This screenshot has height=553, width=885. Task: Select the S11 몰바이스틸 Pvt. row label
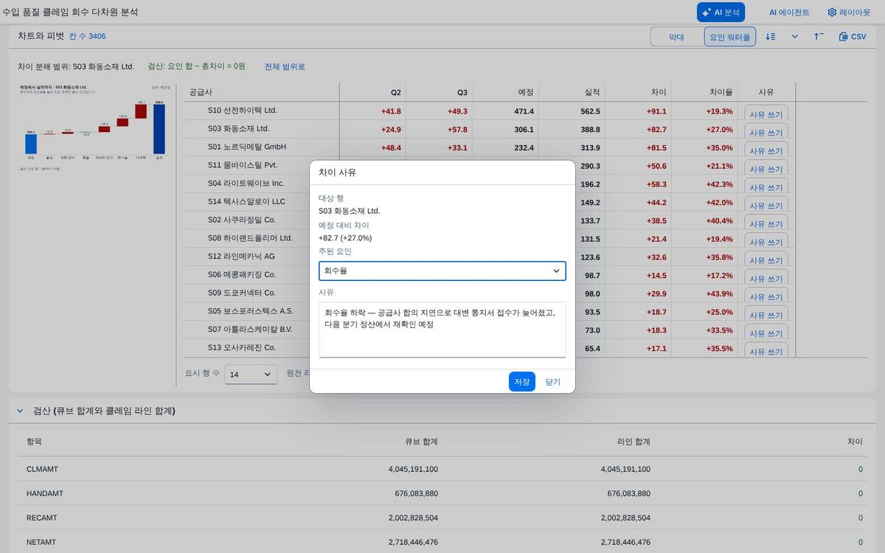pos(243,165)
